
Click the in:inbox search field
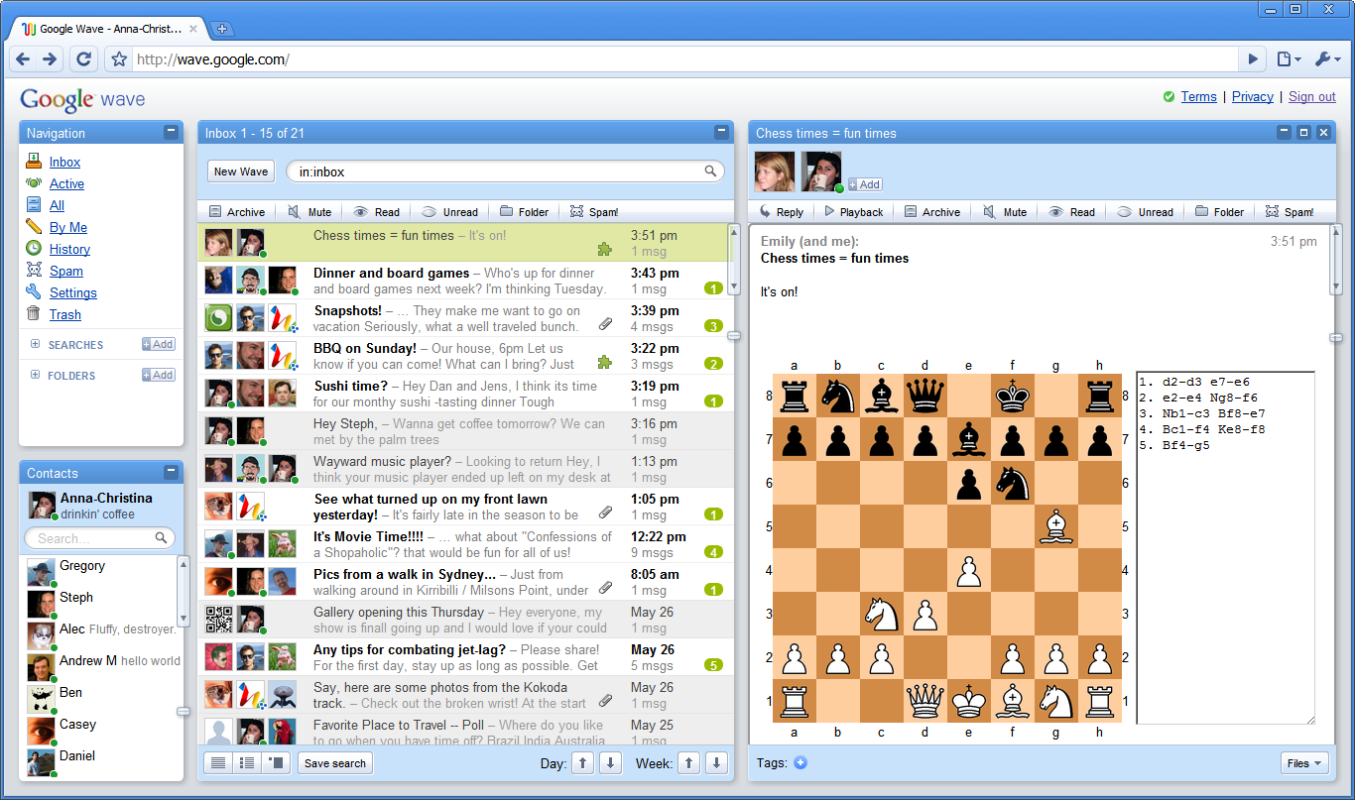point(504,171)
